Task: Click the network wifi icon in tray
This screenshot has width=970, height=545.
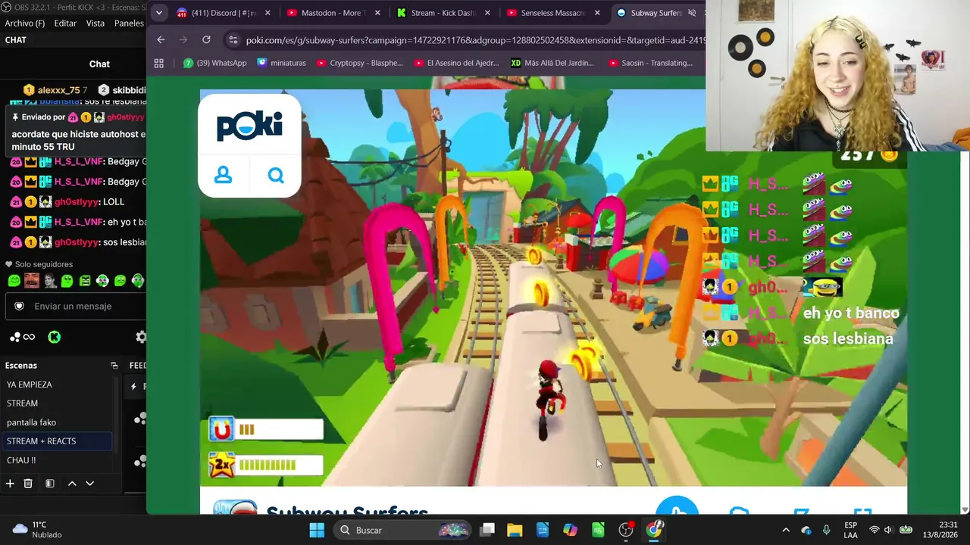Action: 874,530
